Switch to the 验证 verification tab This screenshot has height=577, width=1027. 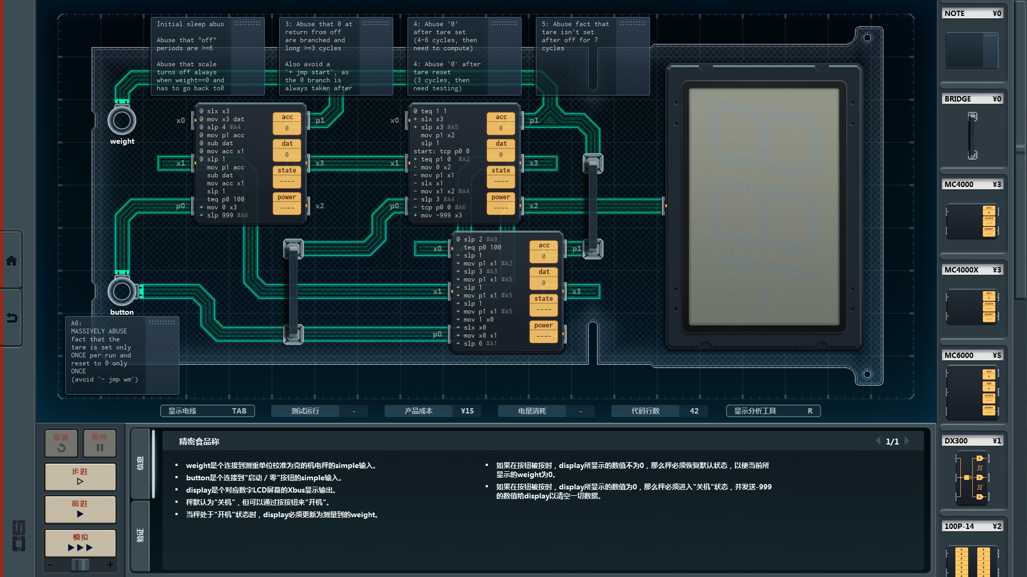141,535
